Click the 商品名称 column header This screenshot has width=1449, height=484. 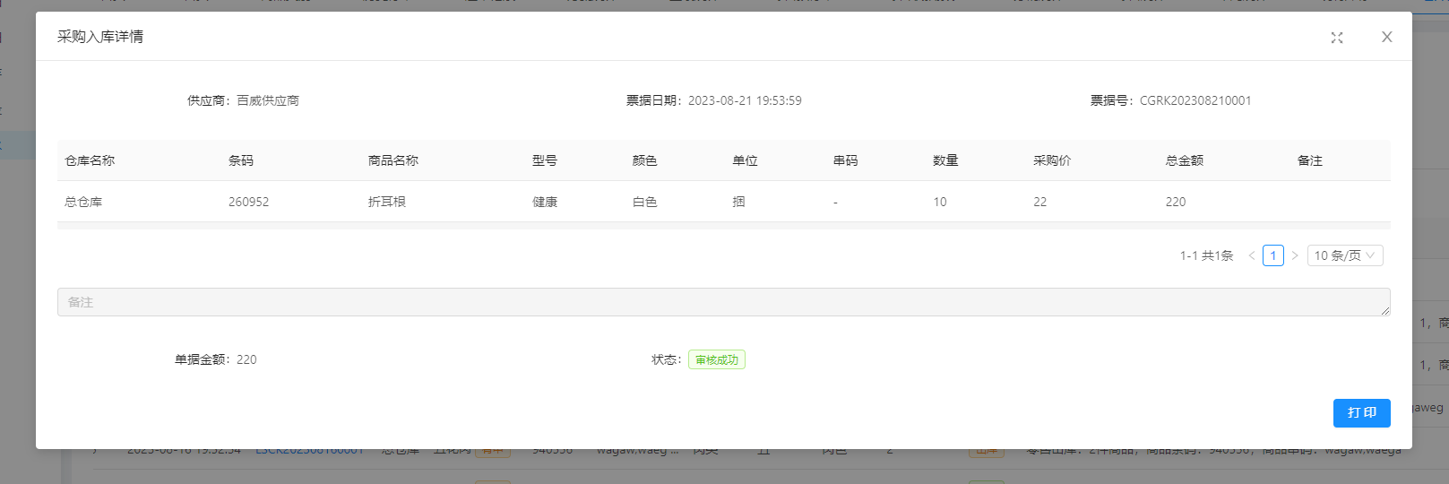pos(393,160)
